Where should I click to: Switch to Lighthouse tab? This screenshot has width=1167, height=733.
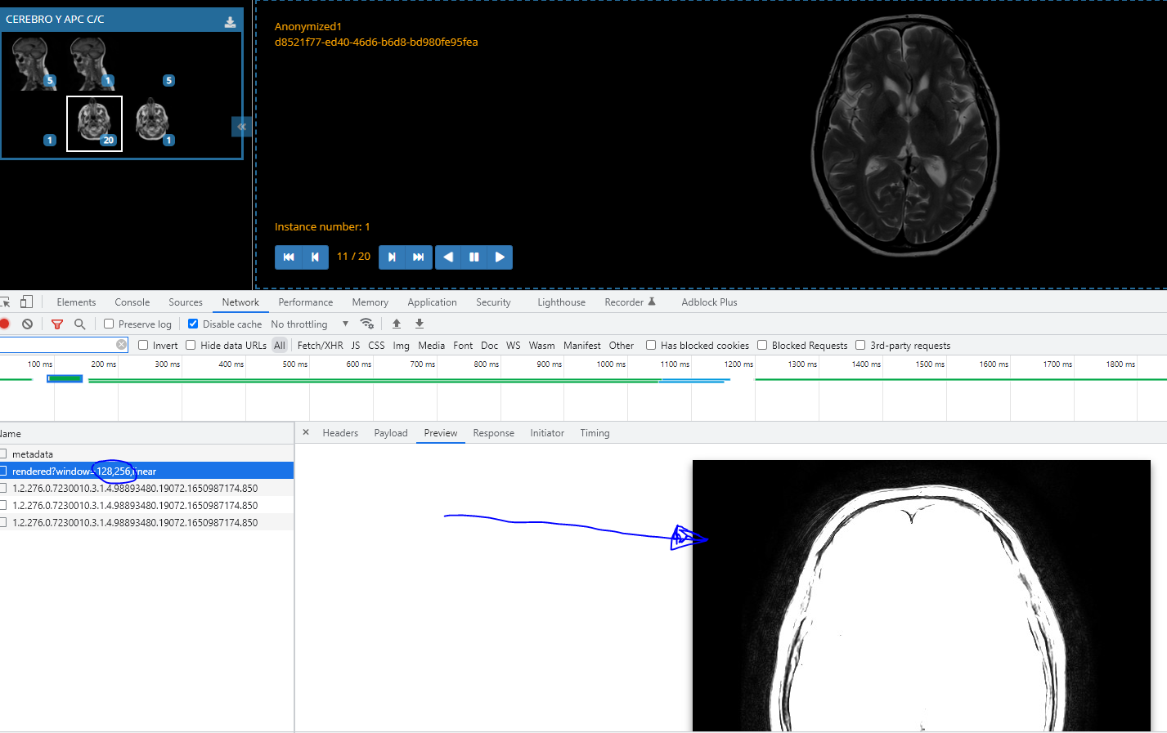561,302
